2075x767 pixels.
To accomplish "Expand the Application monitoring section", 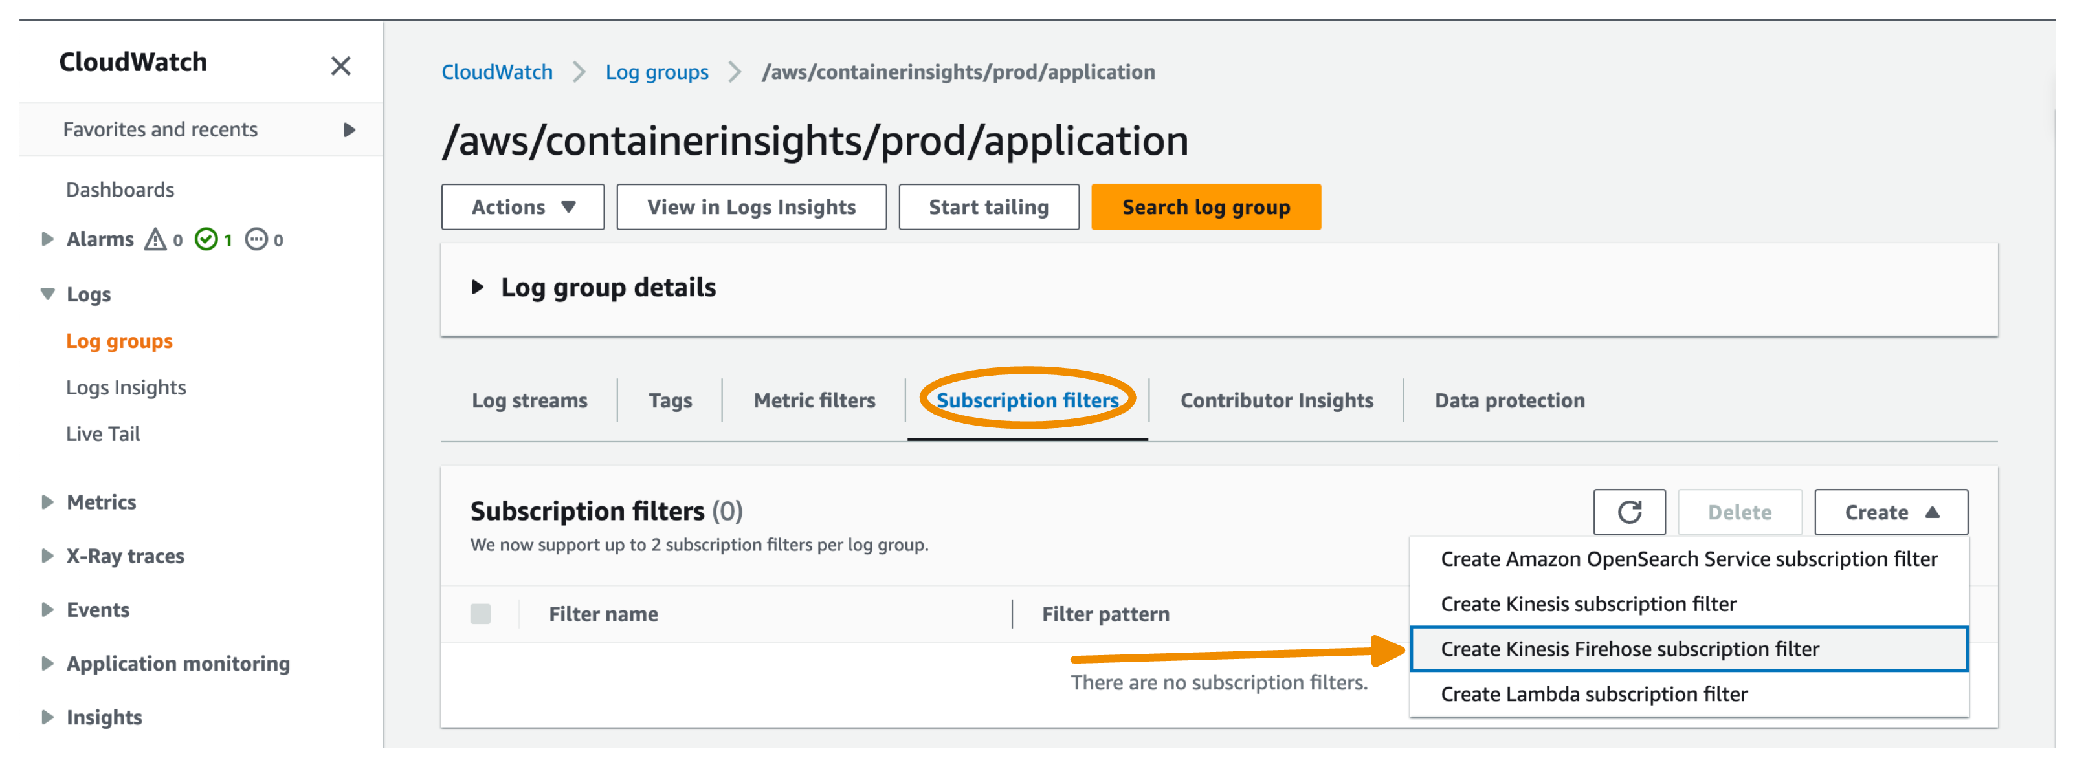I will [47, 663].
